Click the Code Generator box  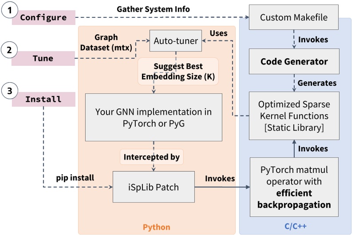294,62
